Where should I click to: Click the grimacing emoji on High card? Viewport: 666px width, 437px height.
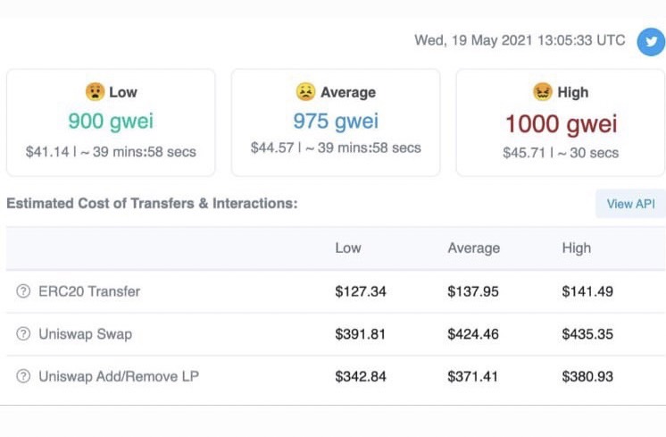(x=543, y=91)
